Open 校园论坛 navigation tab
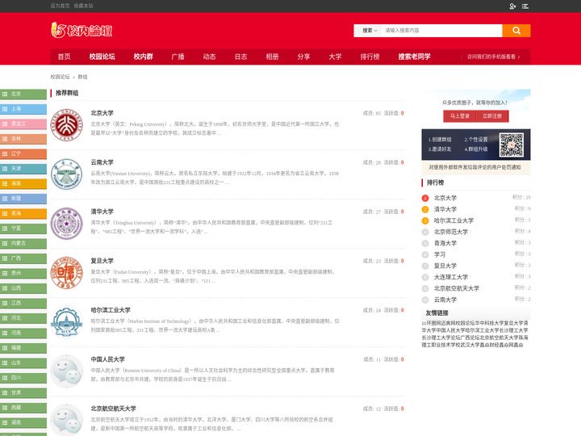Image resolution: width=581 pixels, height=436 pixels. [x=102, y=57]
